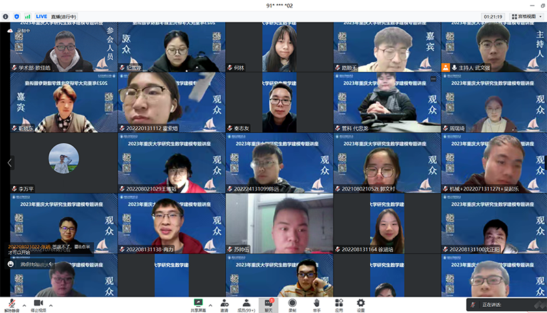Click the 01:21:19 meeting timer
The image size is (547, 313).
coord(493,16)
